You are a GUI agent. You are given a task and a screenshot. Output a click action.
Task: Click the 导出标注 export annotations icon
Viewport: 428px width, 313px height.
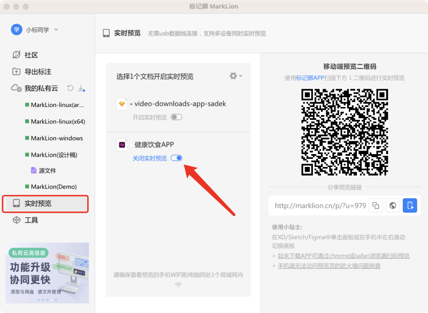(x=16, y=71)
